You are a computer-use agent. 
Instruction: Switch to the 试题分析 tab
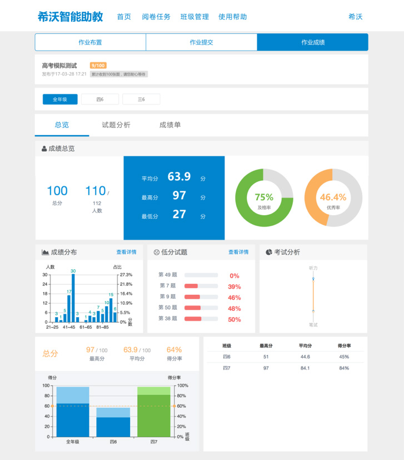[x=116, y=125]
